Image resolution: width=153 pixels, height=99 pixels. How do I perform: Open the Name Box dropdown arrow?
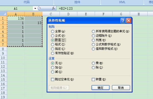[x=35, y=8]
